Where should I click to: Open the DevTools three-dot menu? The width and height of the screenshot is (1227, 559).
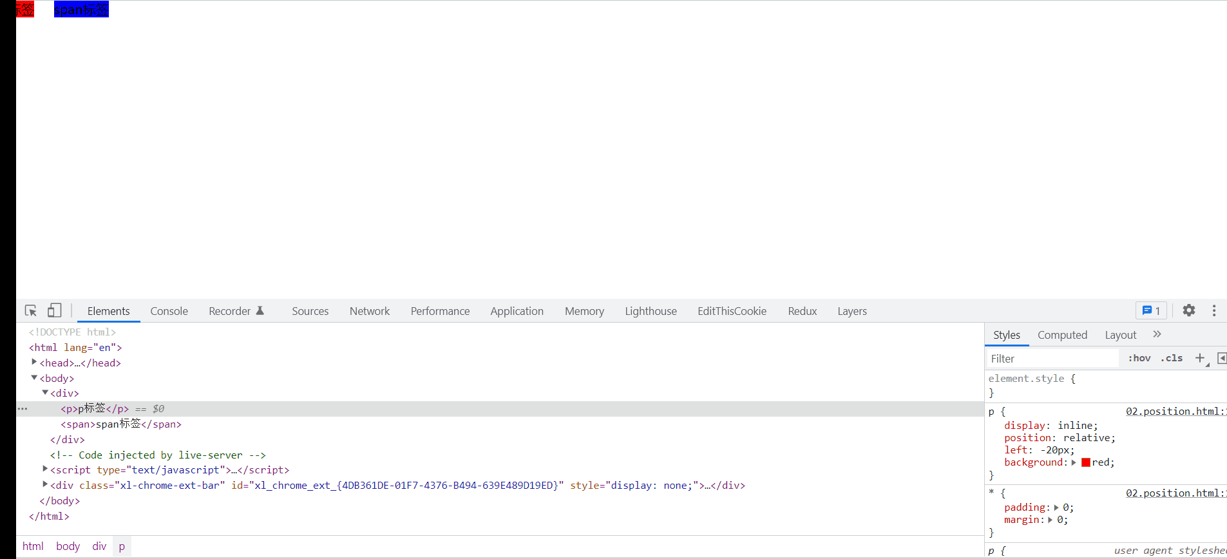(1214, 310)
